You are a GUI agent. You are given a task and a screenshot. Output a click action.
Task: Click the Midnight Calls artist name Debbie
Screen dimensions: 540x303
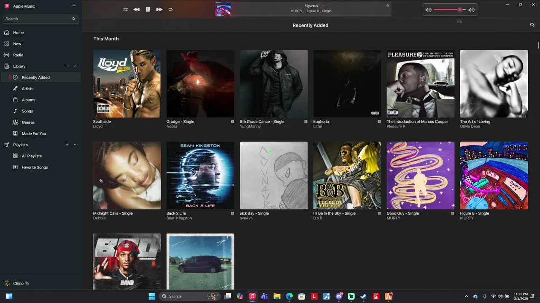100,218
